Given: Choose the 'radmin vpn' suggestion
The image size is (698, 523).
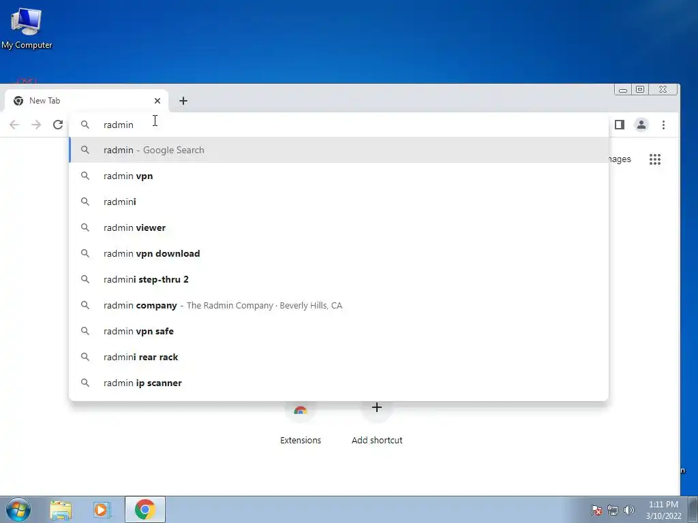Looking at the screenshot, I should pyautogui.click(x=339, y=176).
